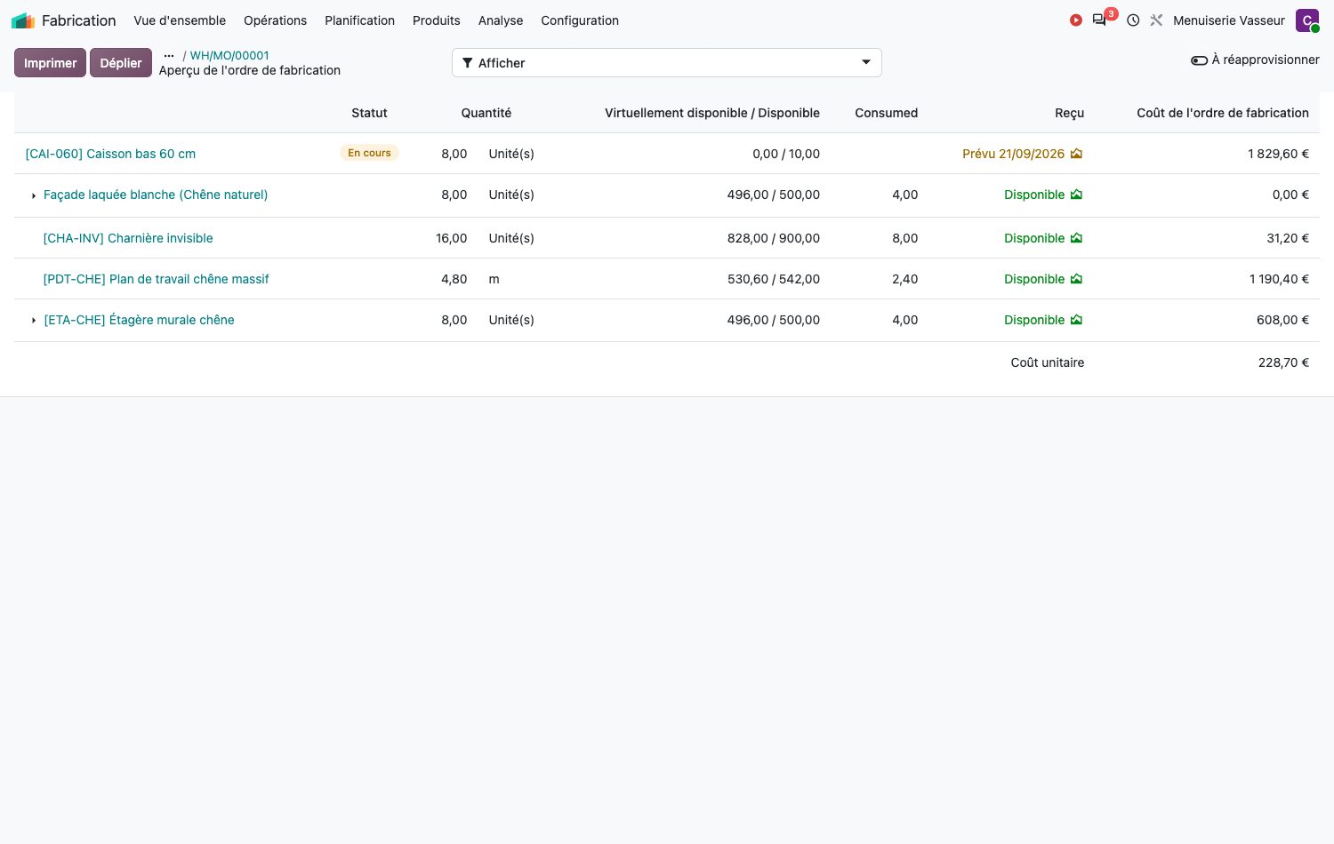Open the debug tools wrench icon
This screenshot has height=844, width=1334.
pos(1156,20)
